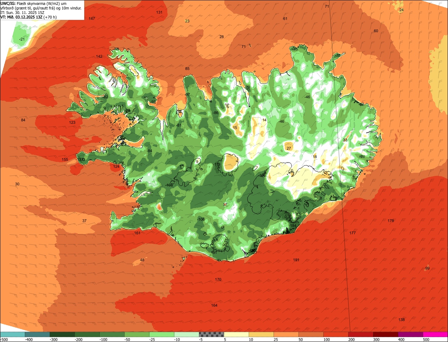448x342 pixels.
Task: Click the map value '142'
Action: click(x=99, y=56)
